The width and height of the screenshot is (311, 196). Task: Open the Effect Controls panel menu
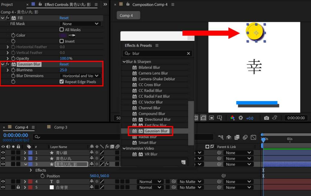click(96, 5)
